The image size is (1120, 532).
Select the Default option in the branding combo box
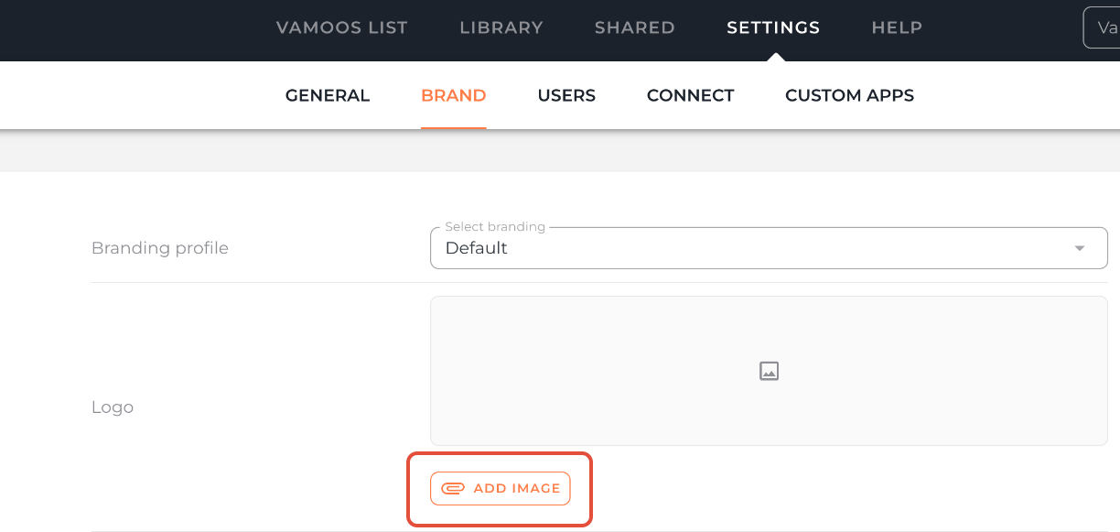click(477, 247)
